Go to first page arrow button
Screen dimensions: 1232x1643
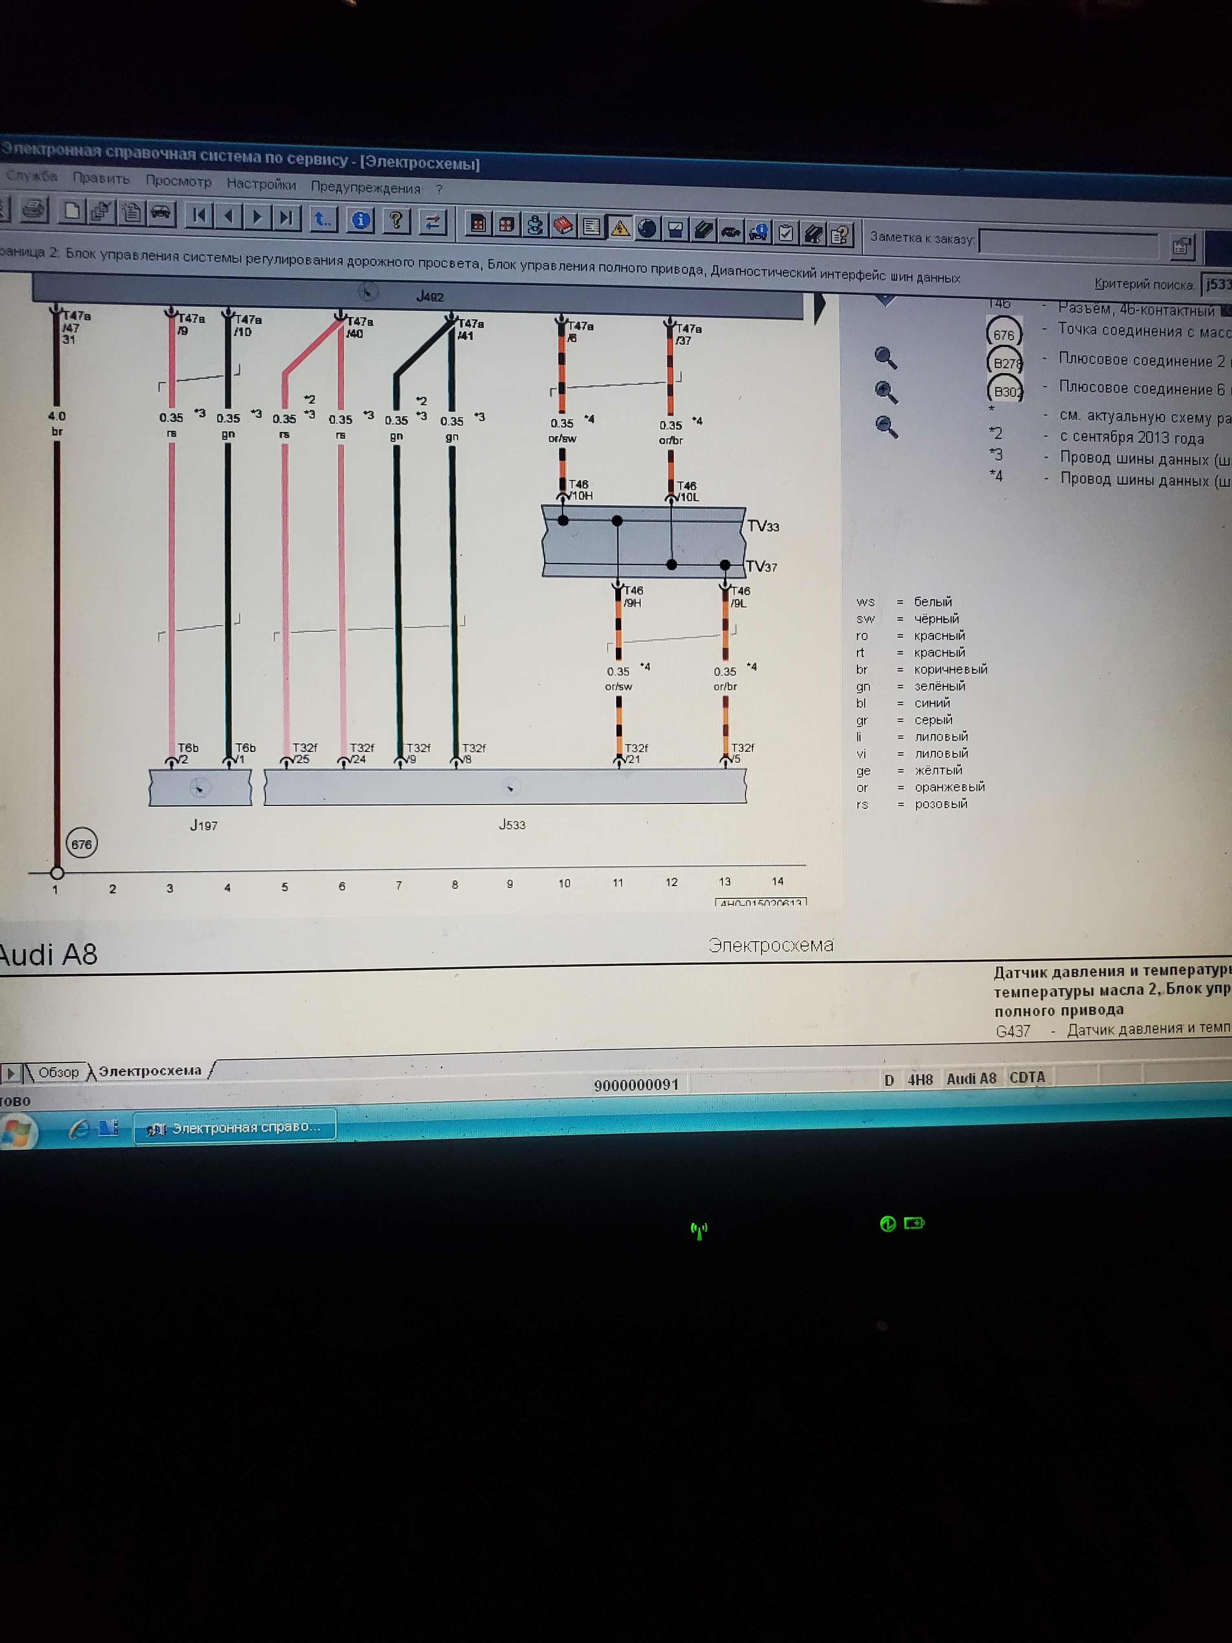(x=199, y=216)
